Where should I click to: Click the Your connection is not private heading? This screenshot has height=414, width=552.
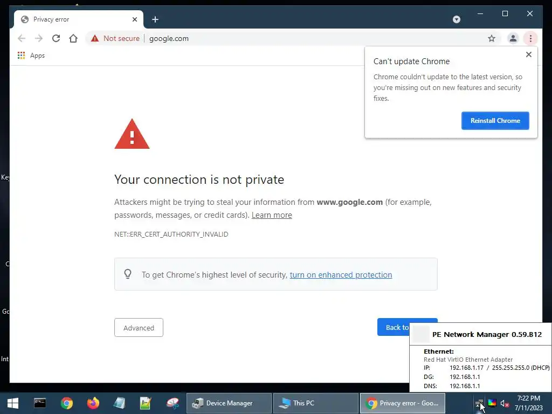199,180
